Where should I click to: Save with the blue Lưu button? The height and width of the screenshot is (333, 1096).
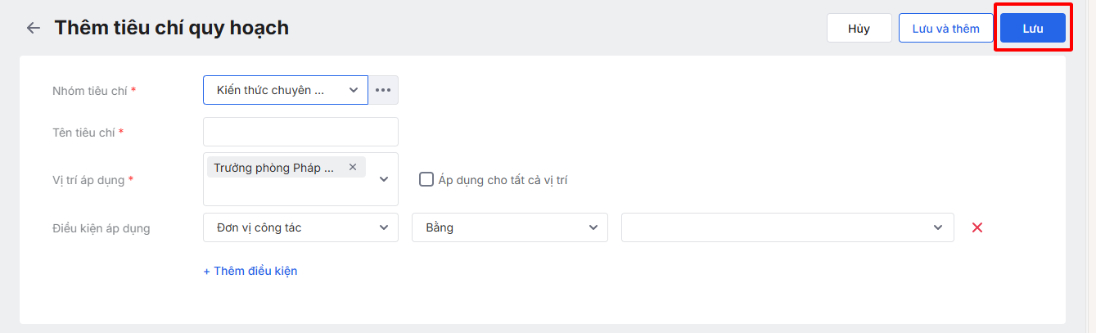point(1032,28)
